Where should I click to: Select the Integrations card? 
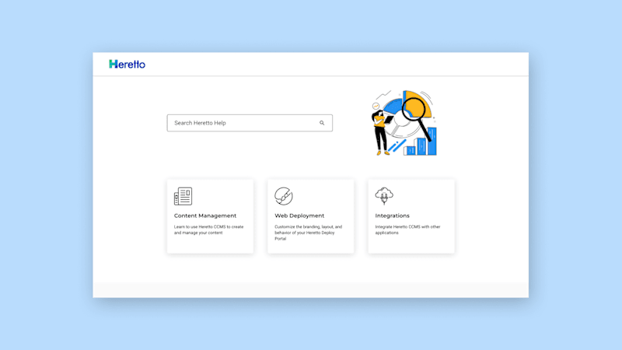[411, 216]
